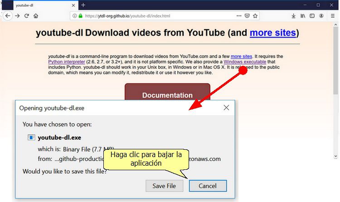This screenshot has width=340, height=202.
Task: Click Save File in download dialog
Action: tap(165, 186)
